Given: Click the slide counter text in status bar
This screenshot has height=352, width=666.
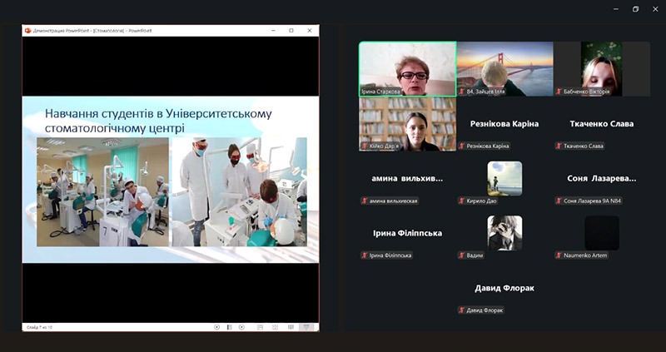Looking at the screenshot, I should (39, 327).
